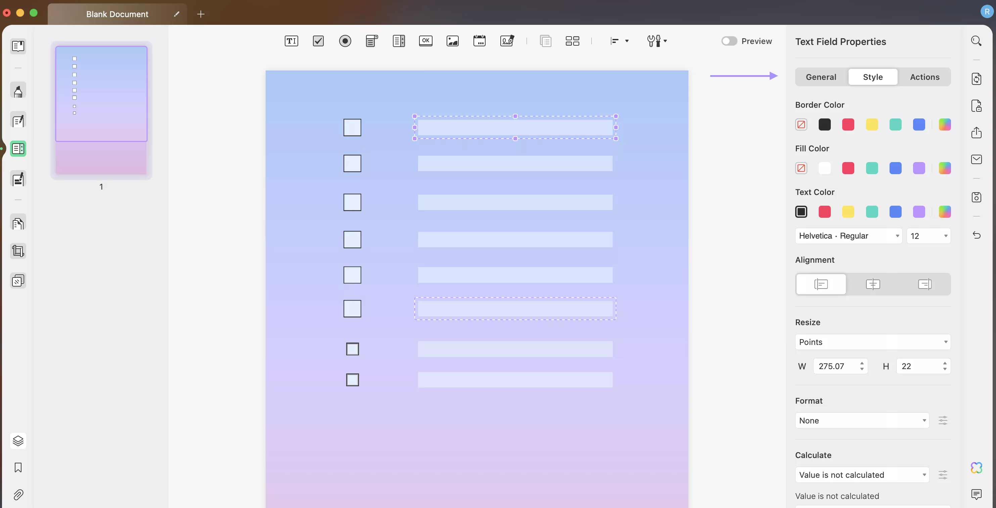Open the Fill and Sign tool in sidebar
The image size is (996, 508).
18,179
